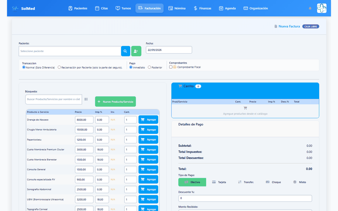Click the price field for Cirugia Menor Ambulatoria
The width and height of the screenshot is (338, 211).
point(84,130)
